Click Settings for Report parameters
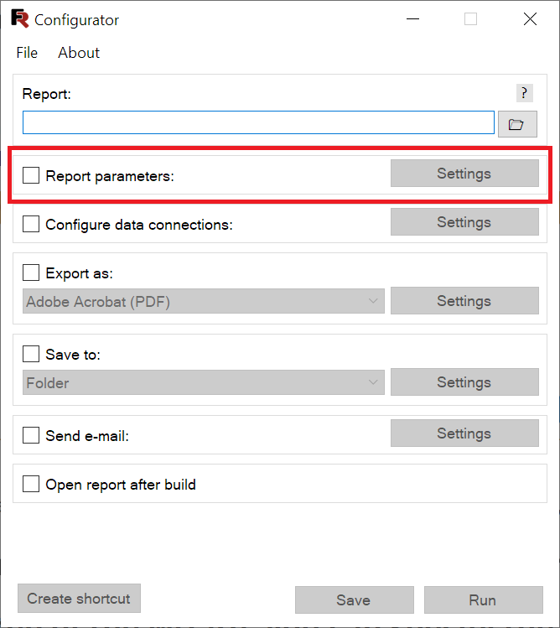This screenshot has height=628, width=560. pos(464,174)
